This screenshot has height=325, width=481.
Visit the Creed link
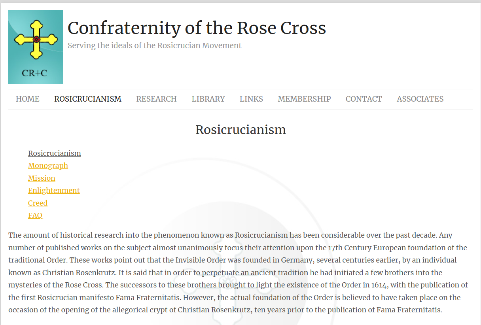38,203
